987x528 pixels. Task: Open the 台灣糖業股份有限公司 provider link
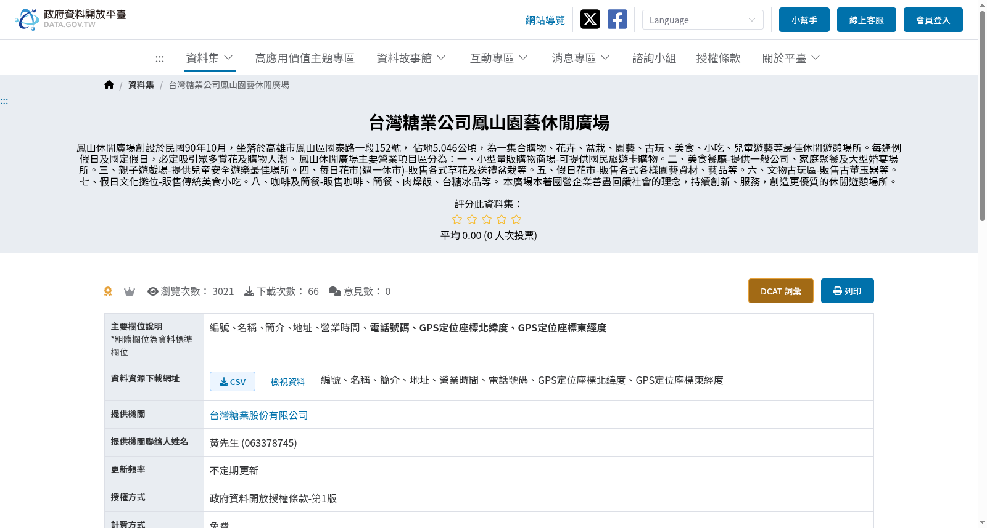click(259, 415)
